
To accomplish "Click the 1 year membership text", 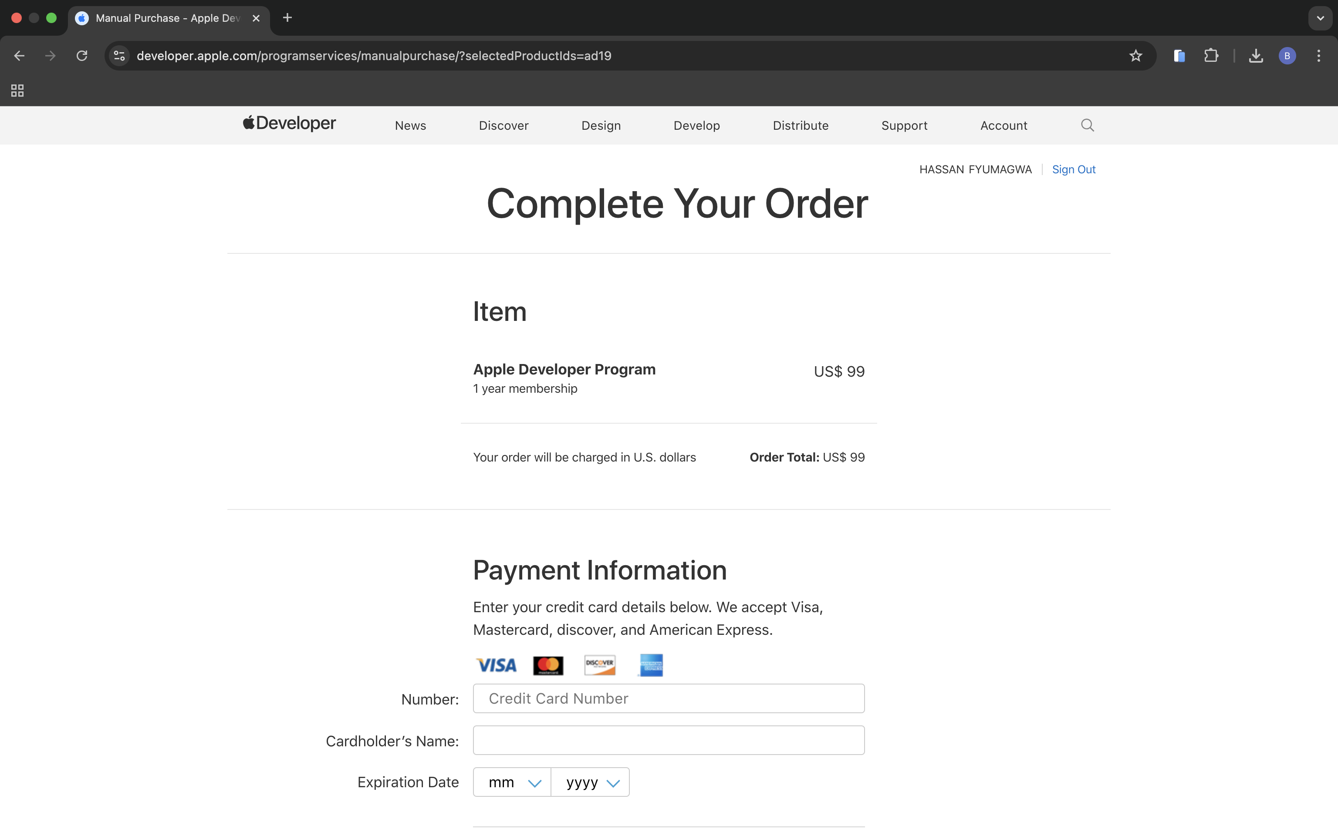I will pyautogui.click(x=525, y=389).
